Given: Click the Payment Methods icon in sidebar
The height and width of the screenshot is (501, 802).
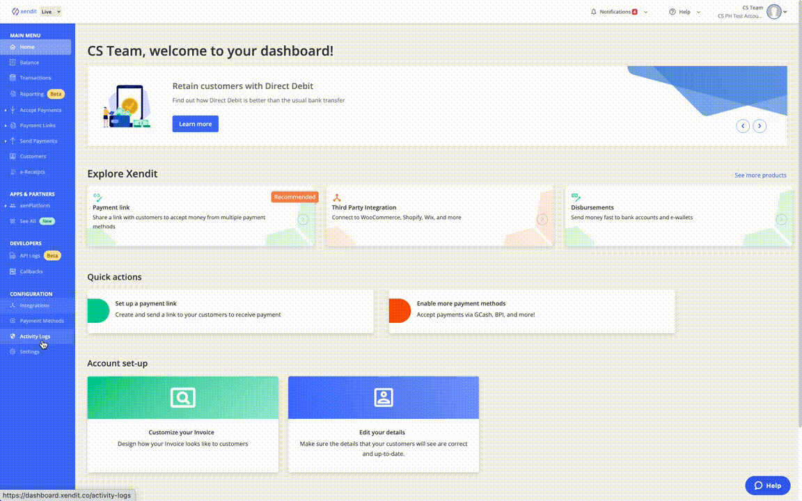Looking at the screenshot, I should pyautogui.click(x=13, y=321).
